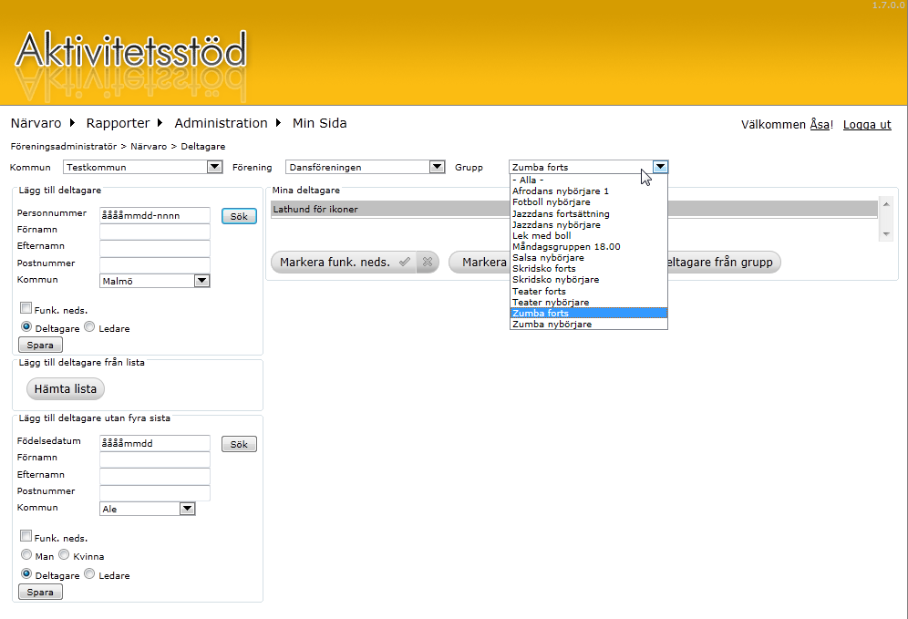
Task: Open the Rapporter menu
Action: click(x=119, y=123)
